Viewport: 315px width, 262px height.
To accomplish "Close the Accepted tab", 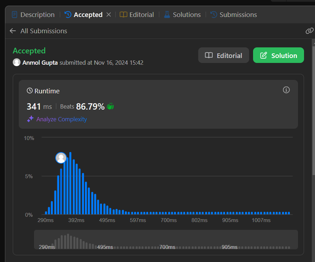I will (109, 14).
